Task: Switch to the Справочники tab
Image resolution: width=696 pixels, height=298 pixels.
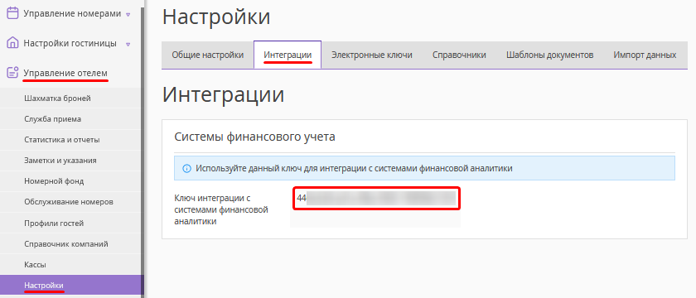Action: (459, 55)
